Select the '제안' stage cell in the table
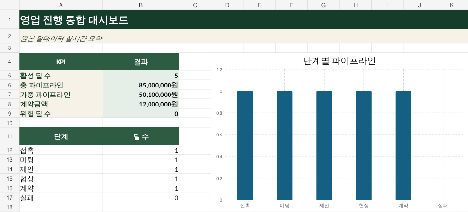468x212 pixels. tap(61, 169)
